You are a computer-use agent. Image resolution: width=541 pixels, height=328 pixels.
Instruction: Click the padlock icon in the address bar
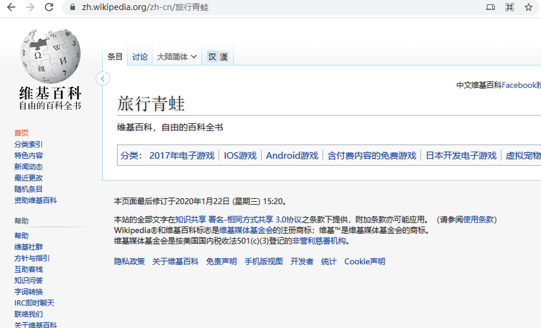point(73,7)
